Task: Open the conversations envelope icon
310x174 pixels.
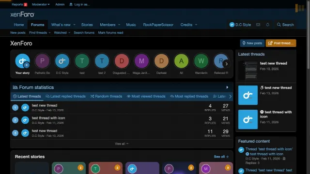Action: (258, 25)
